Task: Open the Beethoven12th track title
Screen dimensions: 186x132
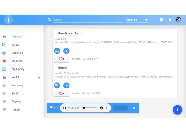Action: click(x=70, y=33)
